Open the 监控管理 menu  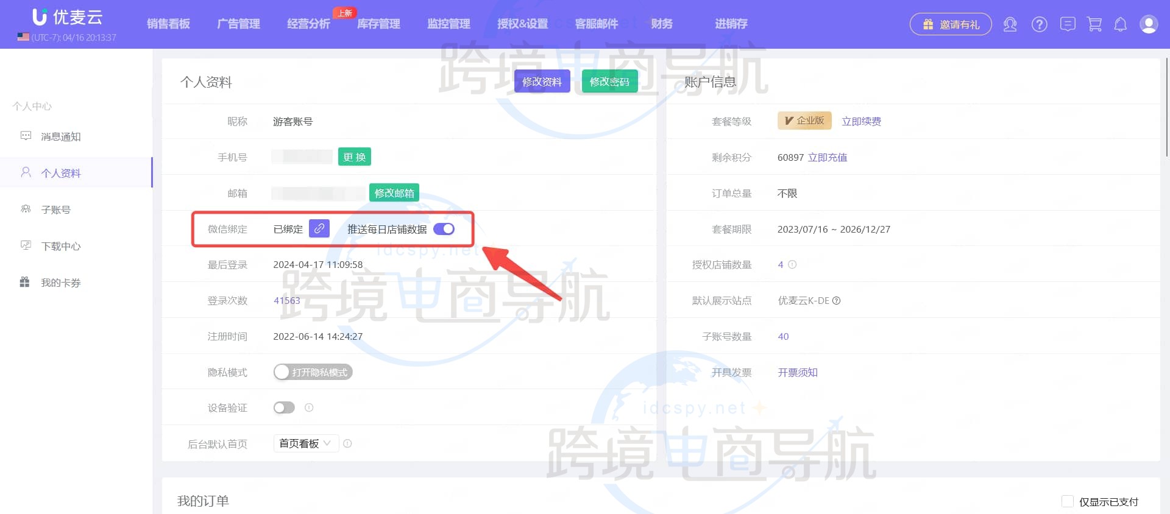[x=448, y=24]
